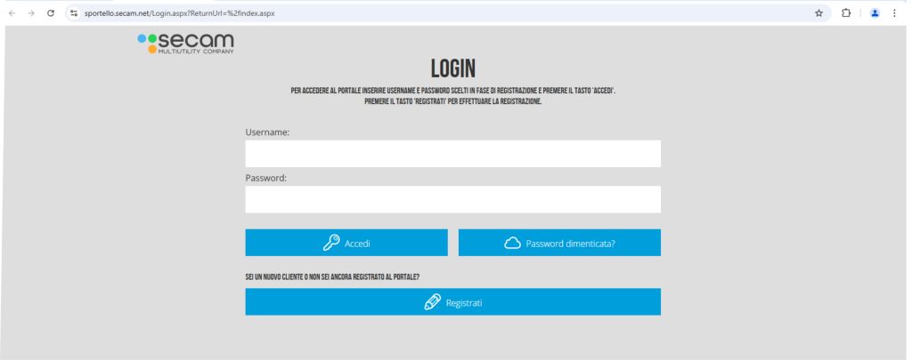The image size is (912, 360).
Task: Focus the Username input field
Action: [452, 154]
